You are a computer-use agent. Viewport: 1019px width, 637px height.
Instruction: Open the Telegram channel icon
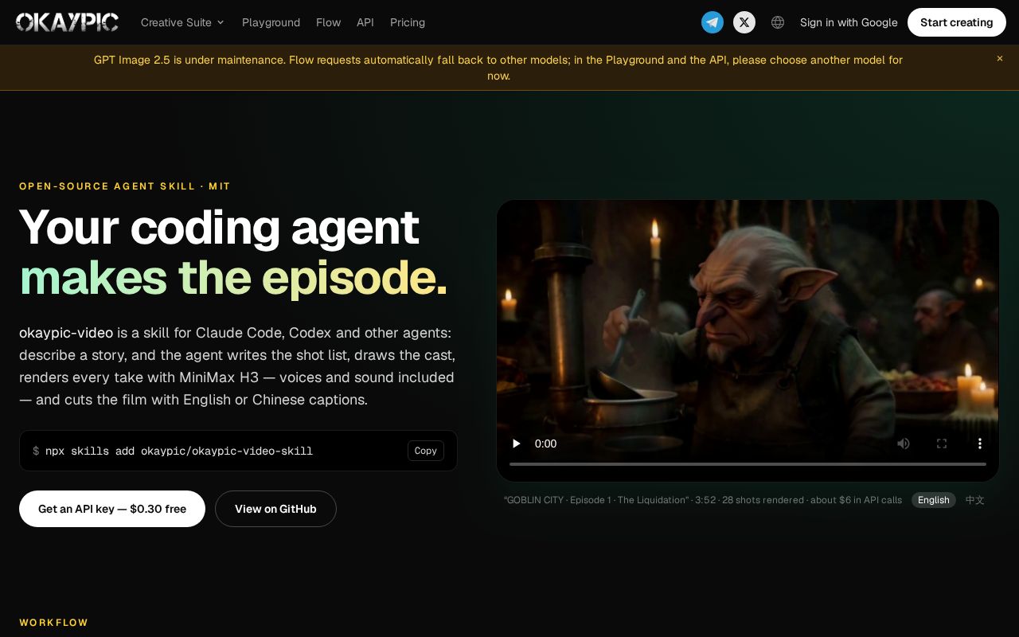click(x=713, y=22)
